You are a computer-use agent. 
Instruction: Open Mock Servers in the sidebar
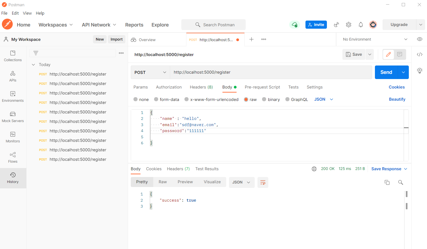tap(13, 117)
